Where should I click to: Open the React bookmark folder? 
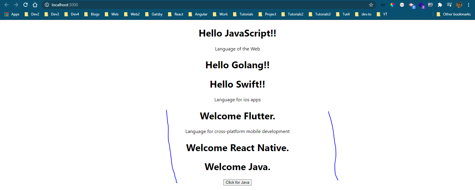[175, 14]
